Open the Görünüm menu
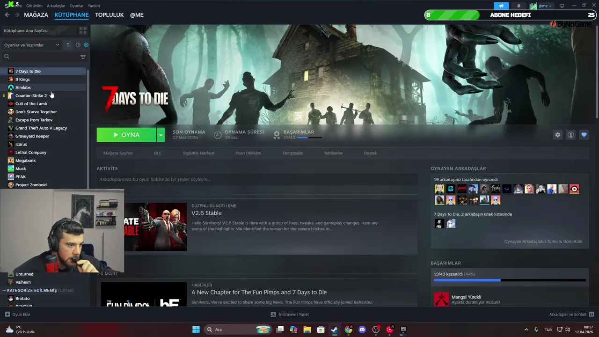 pos(34,6)
